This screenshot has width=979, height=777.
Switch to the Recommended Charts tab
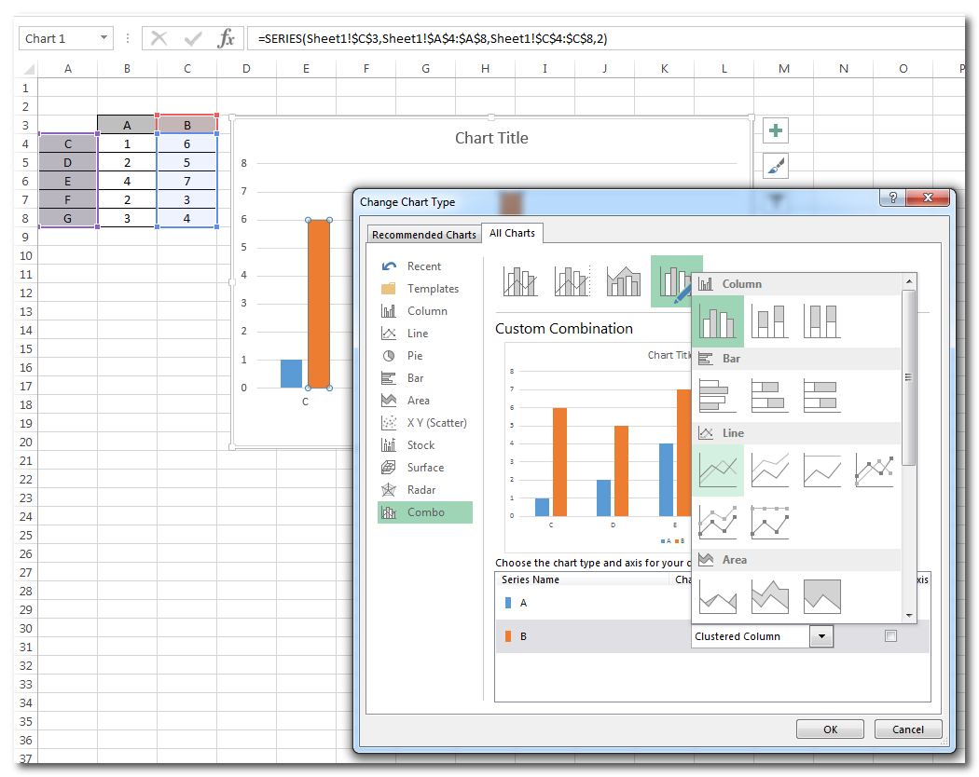423,235
